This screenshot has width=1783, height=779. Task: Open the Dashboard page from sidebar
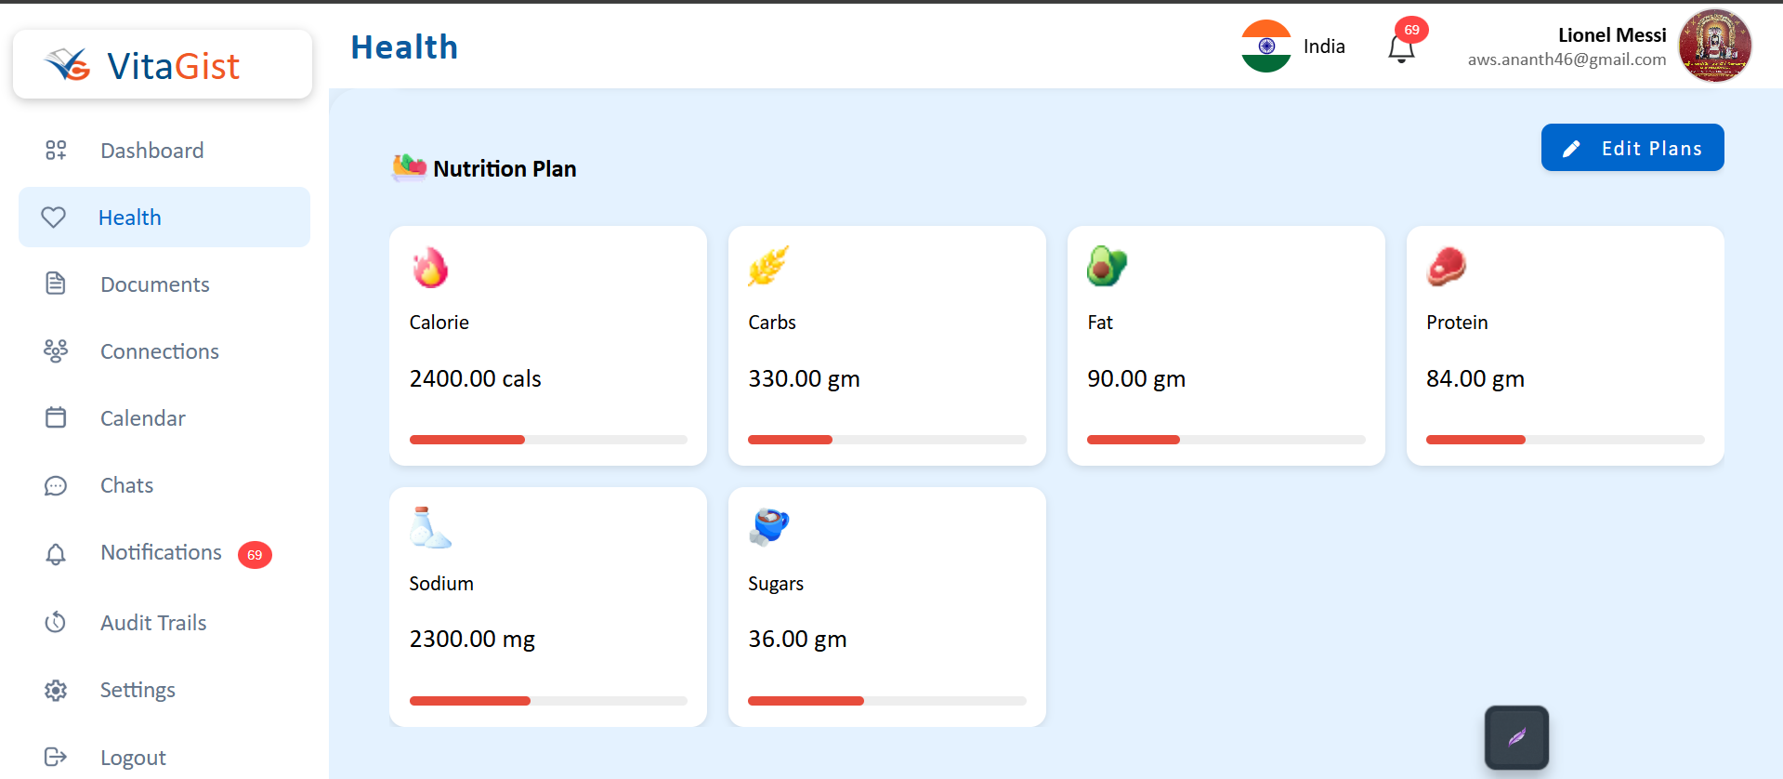[151, 151]
